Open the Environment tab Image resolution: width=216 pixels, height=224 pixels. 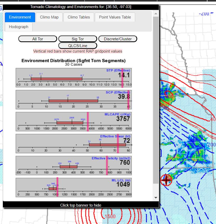20,17
